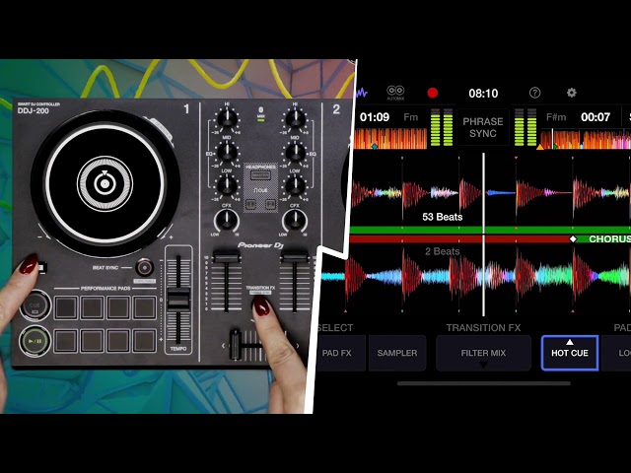Image resolution: width=631 pixels, height=473 pixels.
Task: Click the channel 2 MID EQ knob
Action: pos(295,152)
